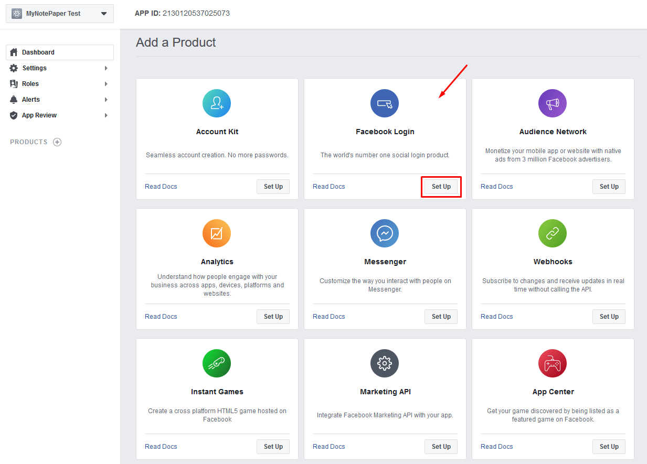Read Docs for Audience Network
The width and height of the screenshot is (647, 464).
pyautogui.click(x=497, y=187)
